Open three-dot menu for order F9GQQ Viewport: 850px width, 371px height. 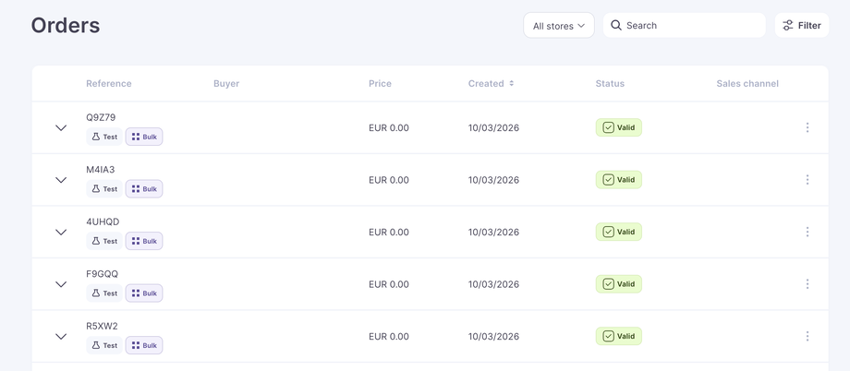click(x=807, y=284)
